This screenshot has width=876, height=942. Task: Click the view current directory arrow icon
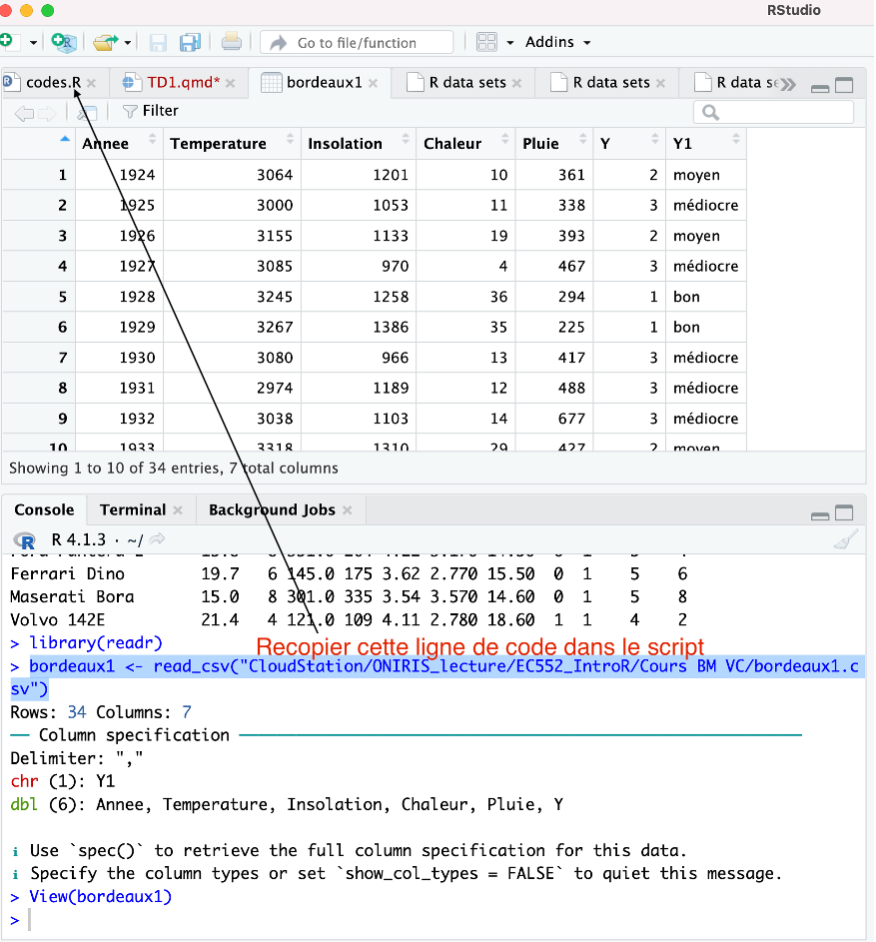(x=158, y=539)
